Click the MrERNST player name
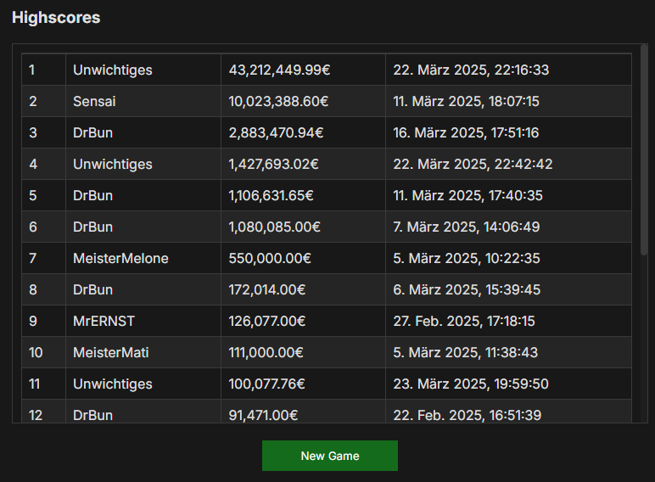Image resolution: width=655 pixels, height=482 pixels. pyautogui.click(x=104, y=321)
